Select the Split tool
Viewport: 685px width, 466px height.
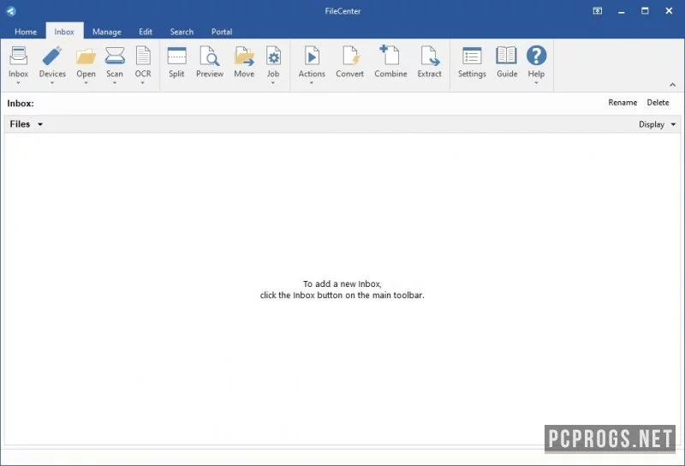(x=176, y=57)
